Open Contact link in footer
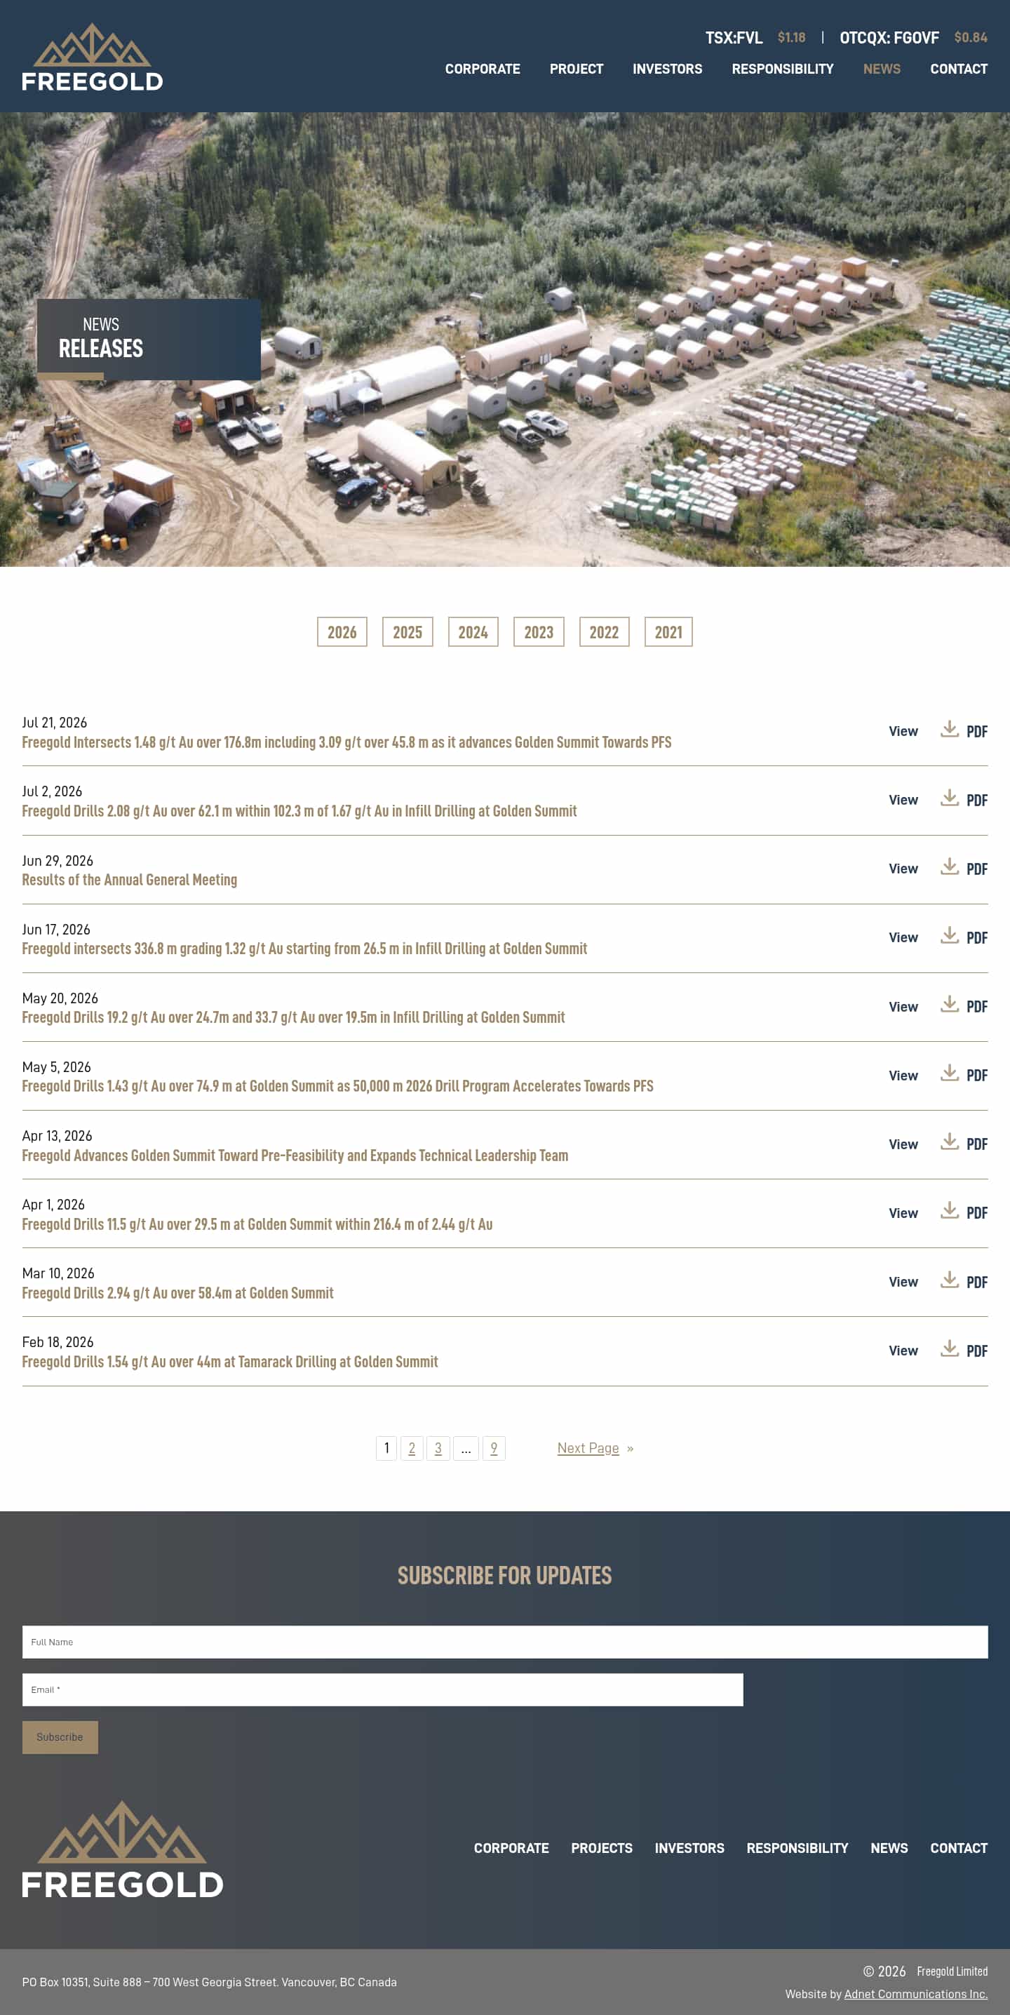This screenshot has height=2015, width=1010. click(958, 1847)
